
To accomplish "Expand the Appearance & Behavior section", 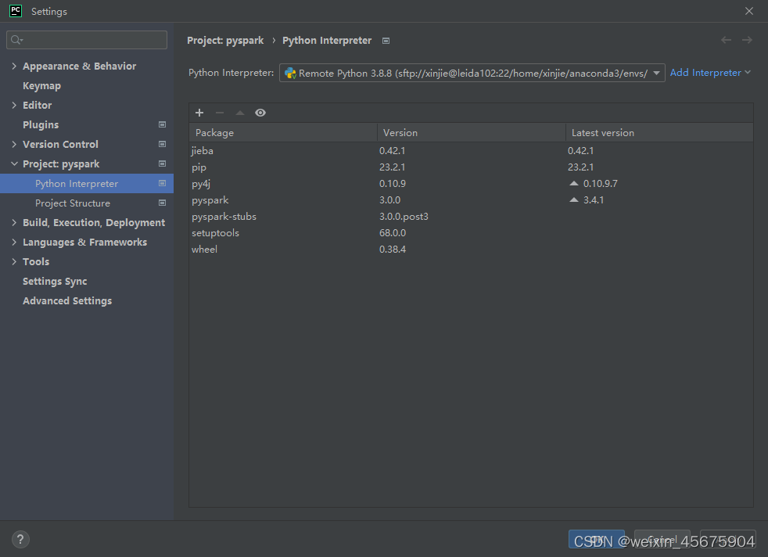I will tap(14, 66).
